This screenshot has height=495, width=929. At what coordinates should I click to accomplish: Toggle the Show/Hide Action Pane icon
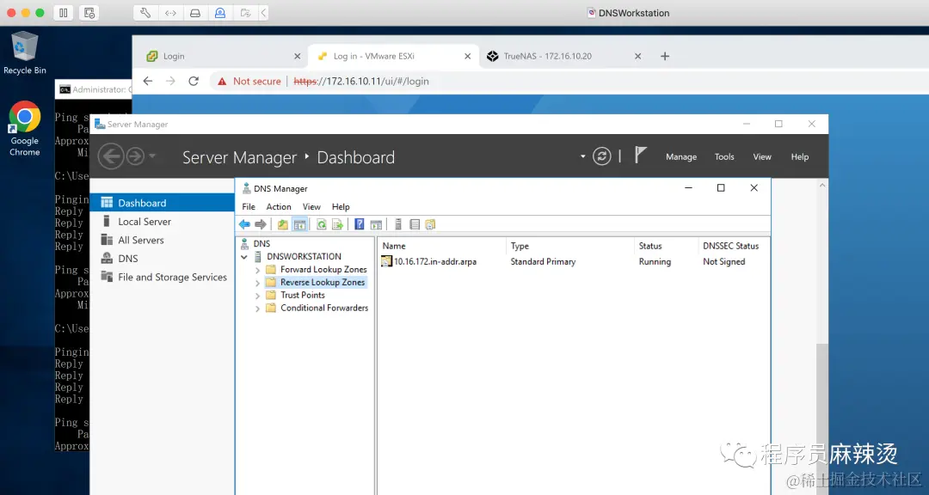click(x=376, y=224)
